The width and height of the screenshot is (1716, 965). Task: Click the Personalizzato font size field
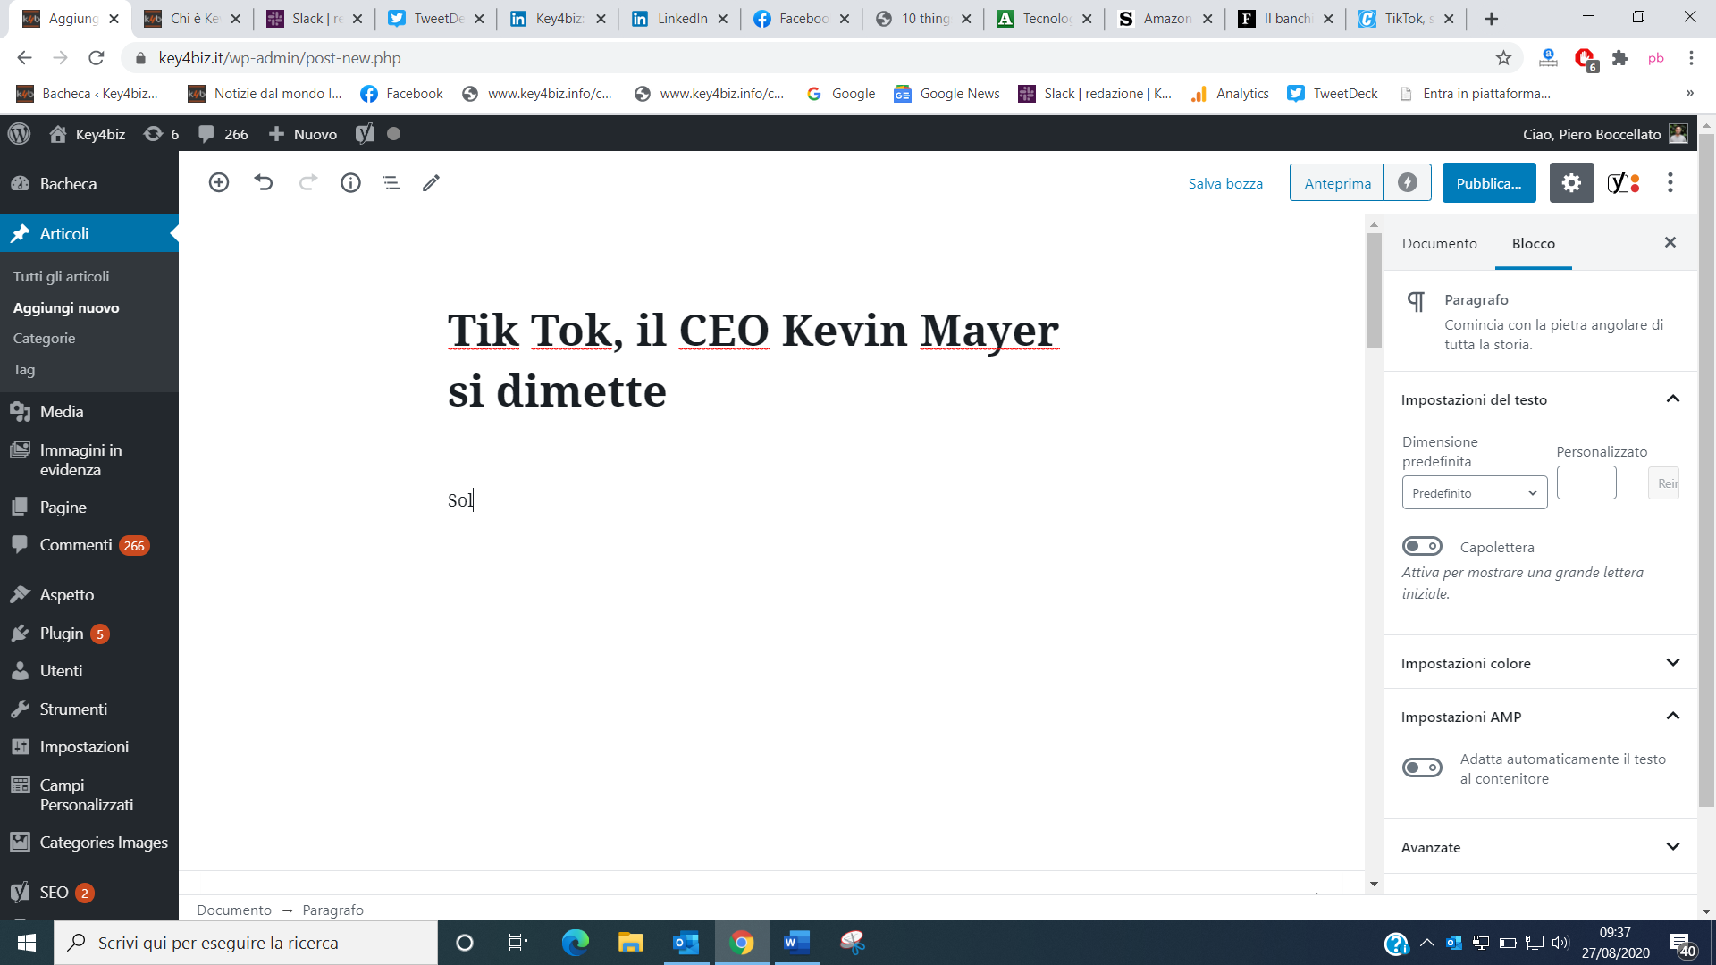click(1586, 482)
